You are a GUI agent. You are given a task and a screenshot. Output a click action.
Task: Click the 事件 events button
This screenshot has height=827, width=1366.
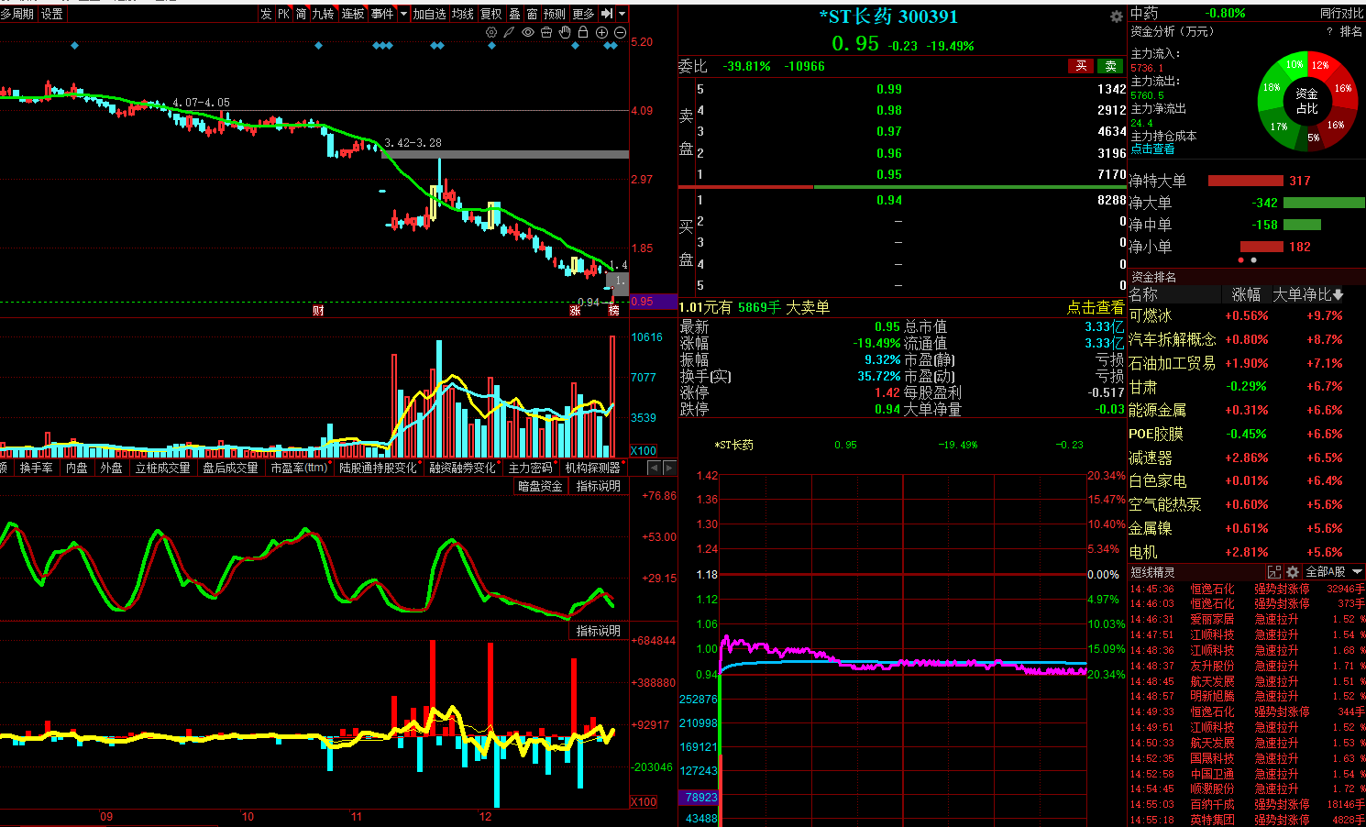coord(382,14)
